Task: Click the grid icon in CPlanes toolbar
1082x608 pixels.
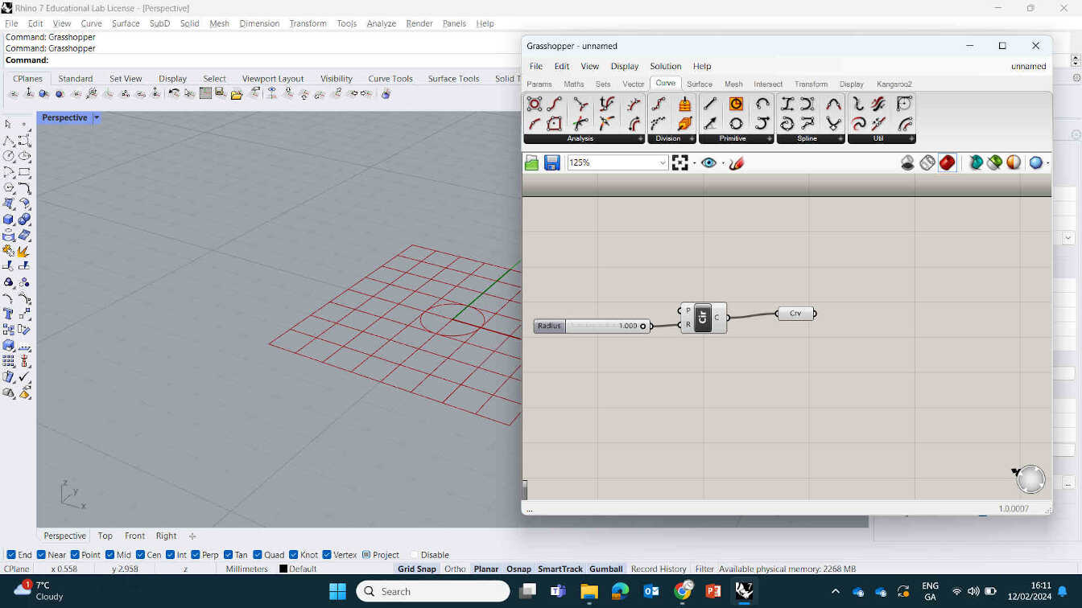Action: 206,94
